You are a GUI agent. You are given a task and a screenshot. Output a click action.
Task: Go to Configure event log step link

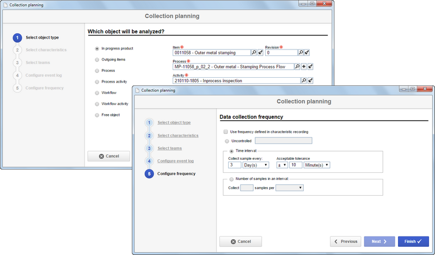(x=175, y=161)
